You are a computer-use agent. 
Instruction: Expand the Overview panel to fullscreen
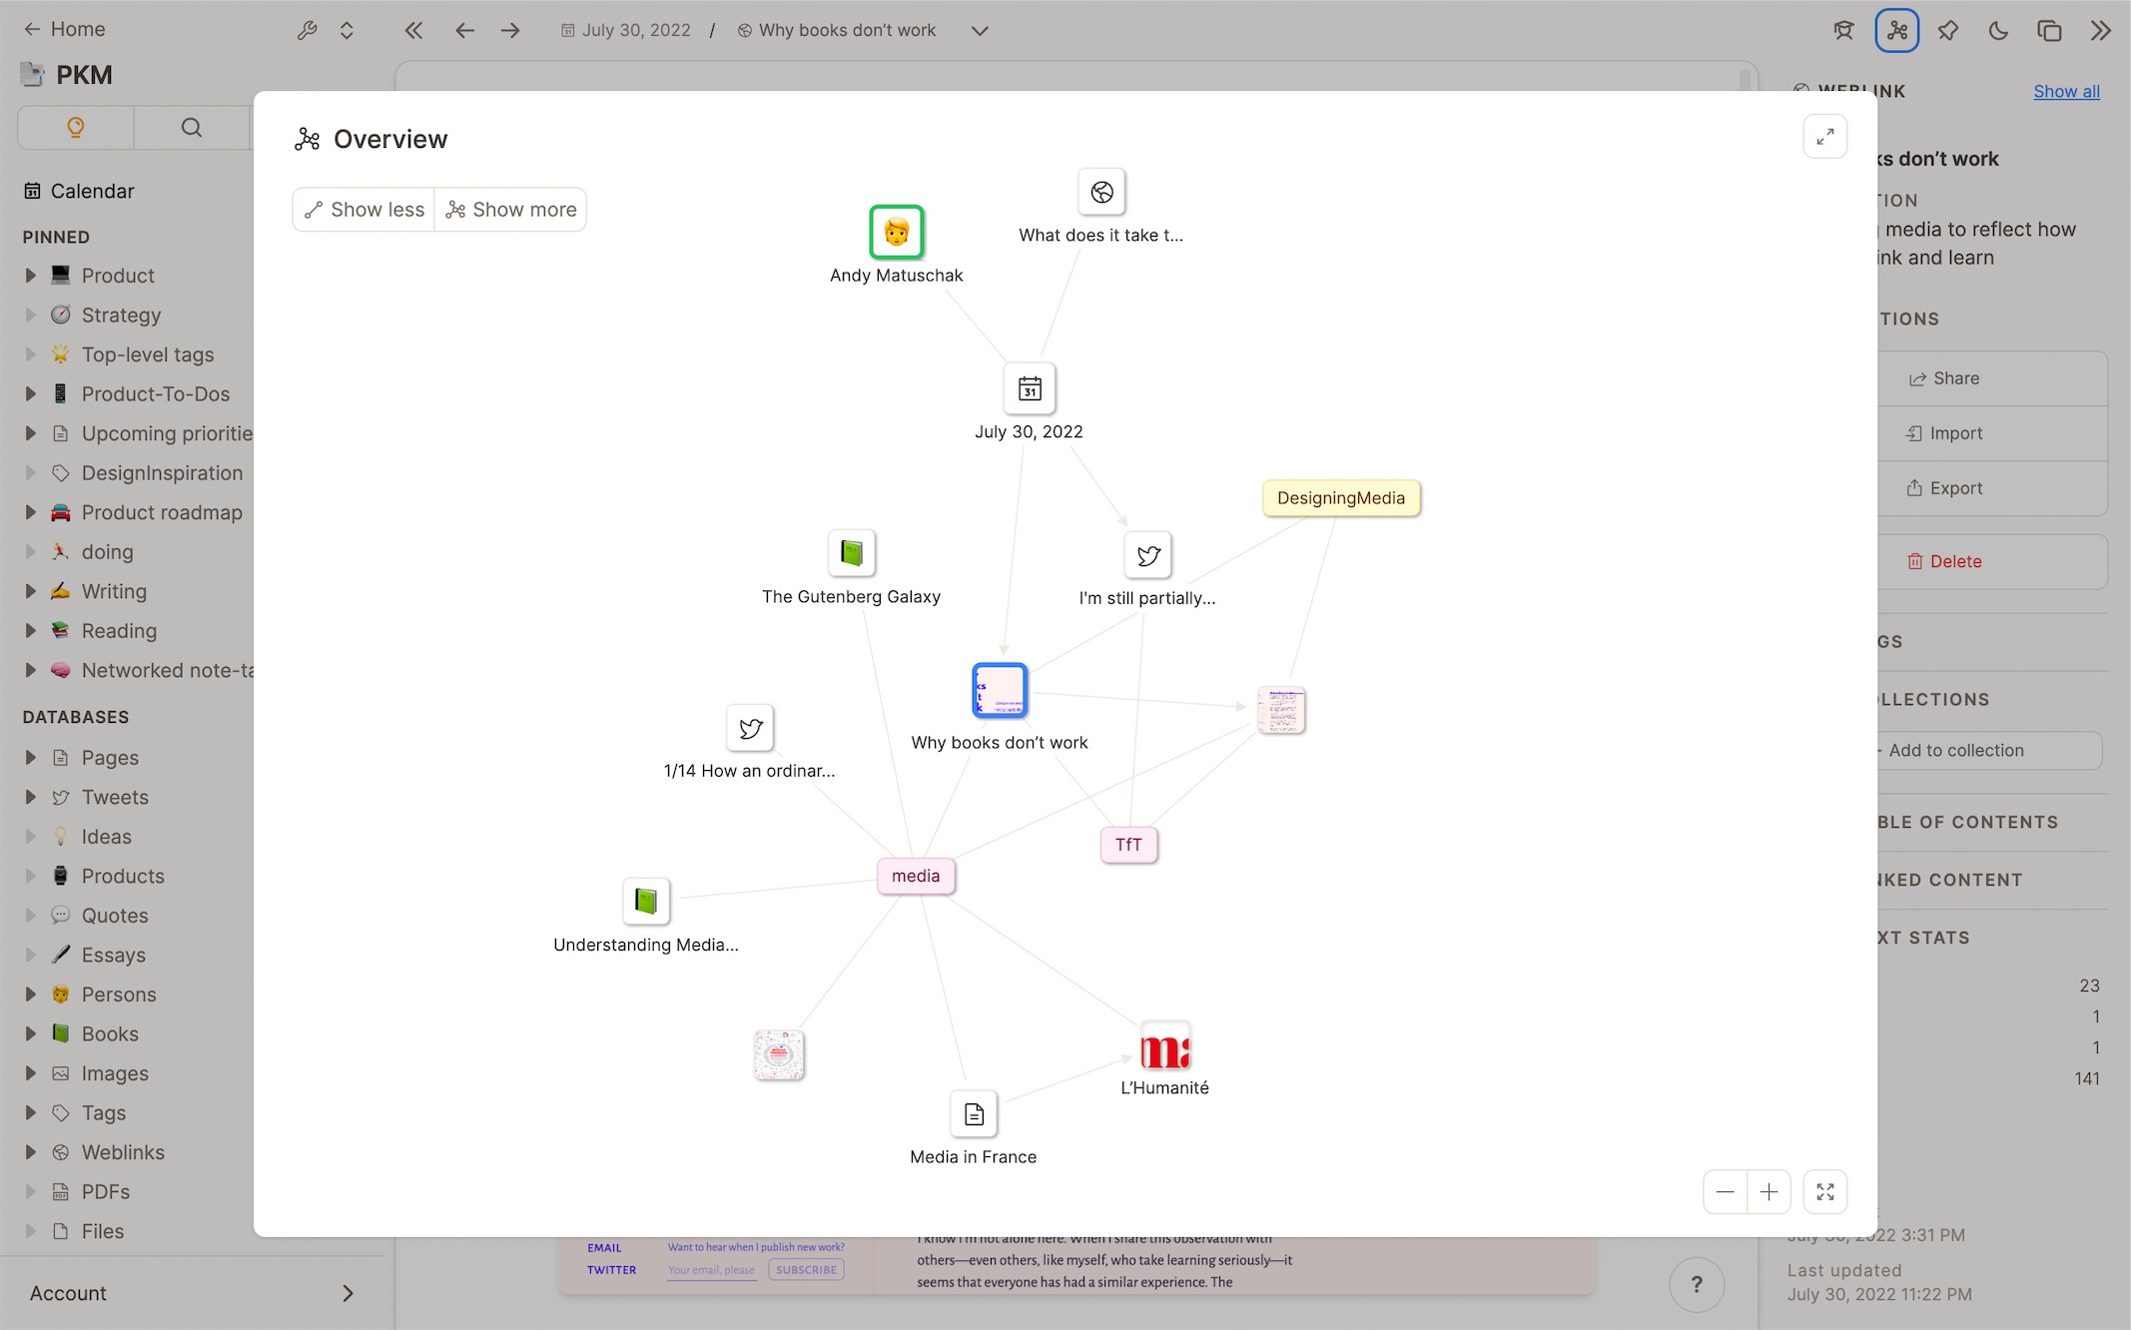click(x=1824, y=137)
